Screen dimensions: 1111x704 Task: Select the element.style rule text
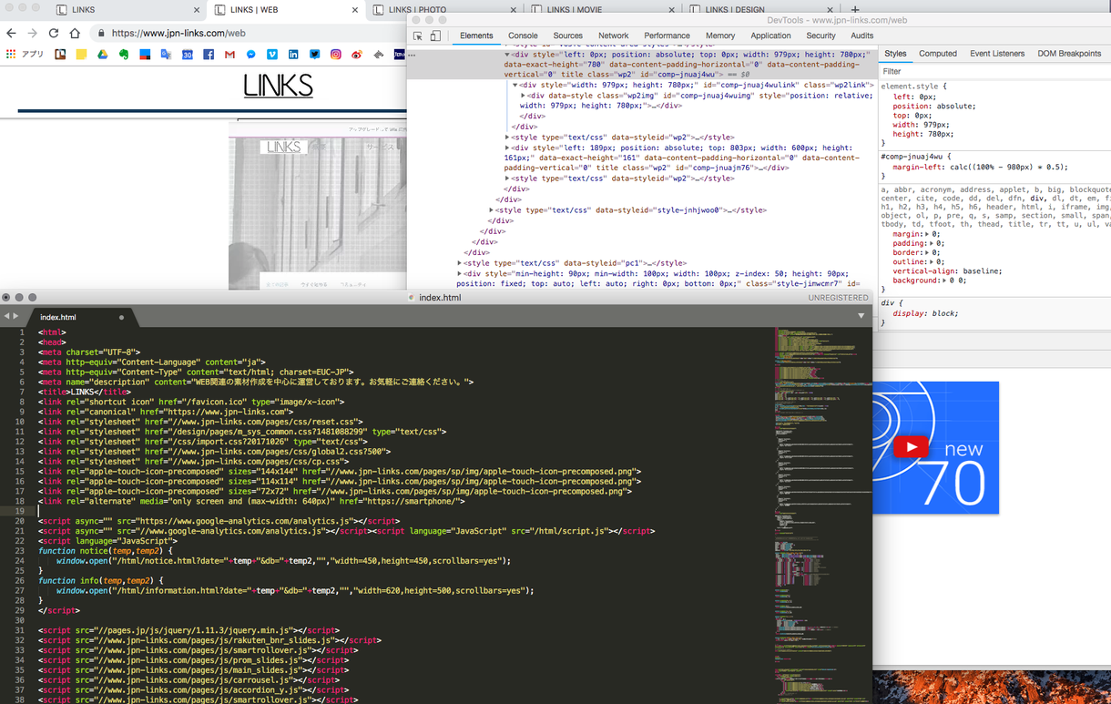[913, 87]
